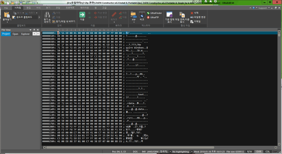Jump to the previous bookmark
This screenshot has width=282, height=154.
122,13
